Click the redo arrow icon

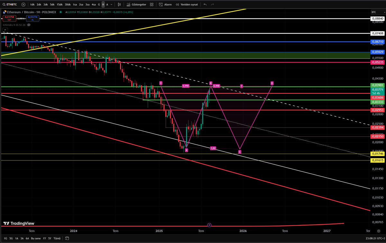[x=212, y=5]
